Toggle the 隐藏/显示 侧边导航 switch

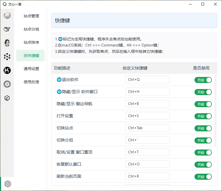tap(203, 104)
